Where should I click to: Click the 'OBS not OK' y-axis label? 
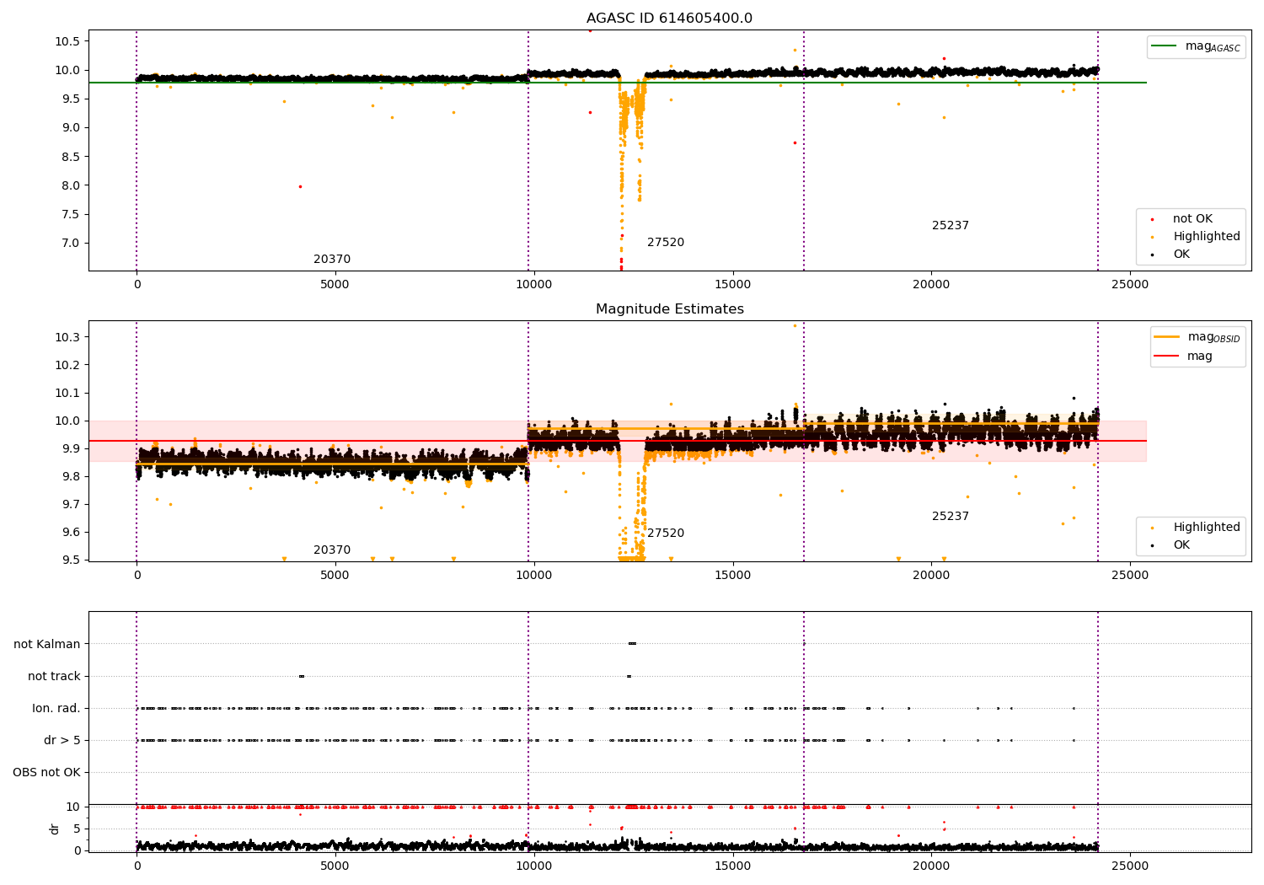(46, 773)
